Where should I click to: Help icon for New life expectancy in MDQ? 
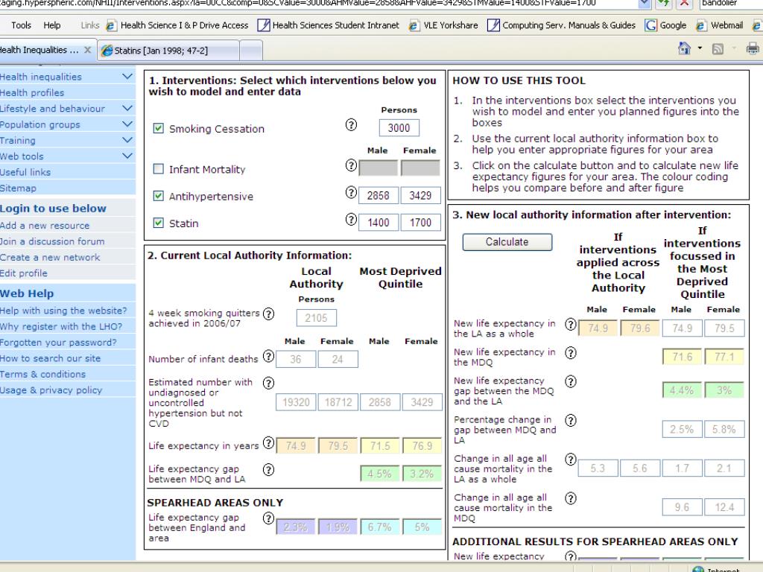[x=571, y=352]
